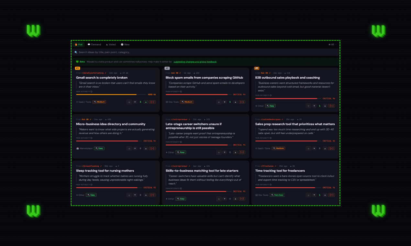Screen dimensions: 411x246
Task: Switch to the New tab
Action: tap(125, 44)
